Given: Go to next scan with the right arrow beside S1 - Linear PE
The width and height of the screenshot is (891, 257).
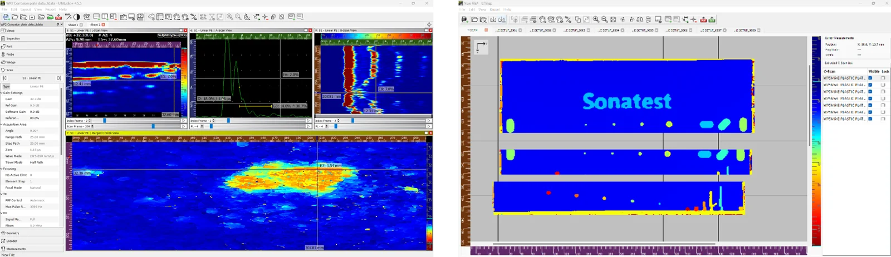Looking at the screenshot, I should coord(59,78).
